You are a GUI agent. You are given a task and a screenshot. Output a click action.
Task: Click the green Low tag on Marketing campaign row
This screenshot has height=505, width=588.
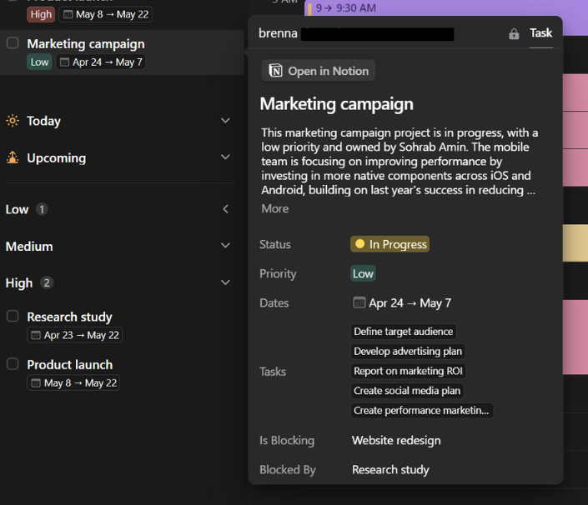(x=39, y=62)
